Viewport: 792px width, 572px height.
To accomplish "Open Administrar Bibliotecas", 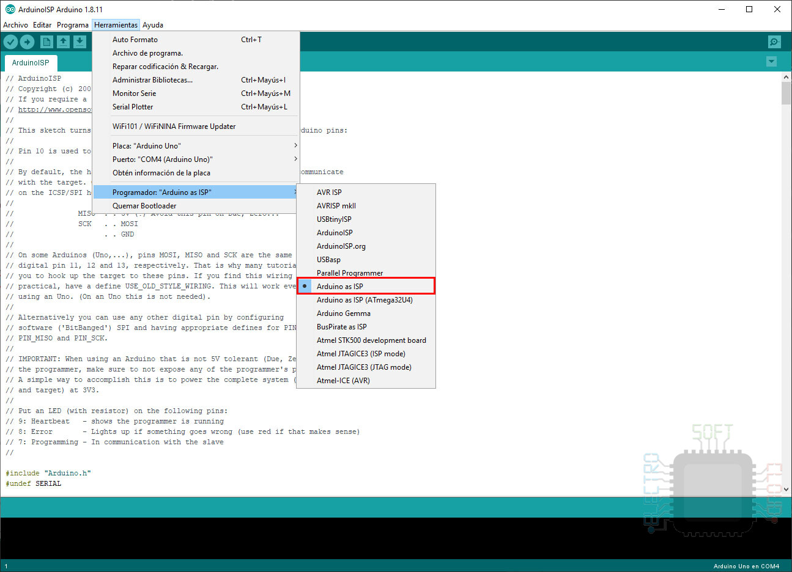I will click(x=196, y=80).
